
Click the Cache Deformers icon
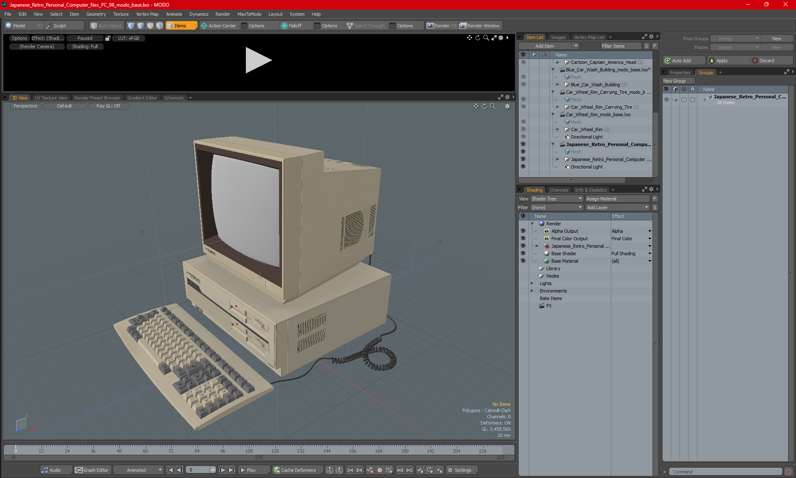click(x=277, y=470)
